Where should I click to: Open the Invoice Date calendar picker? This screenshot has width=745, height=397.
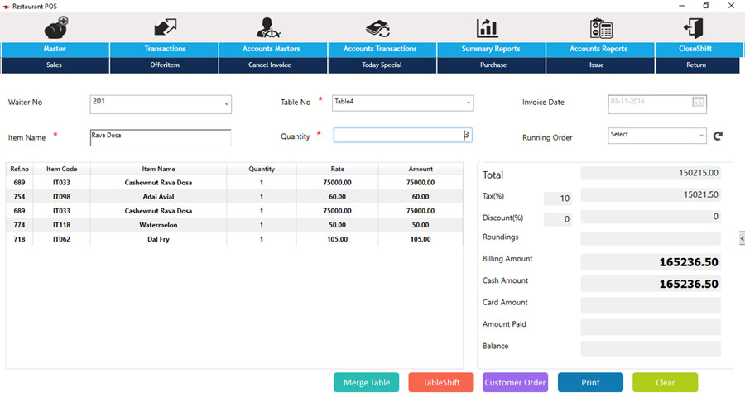click(698, 103)
